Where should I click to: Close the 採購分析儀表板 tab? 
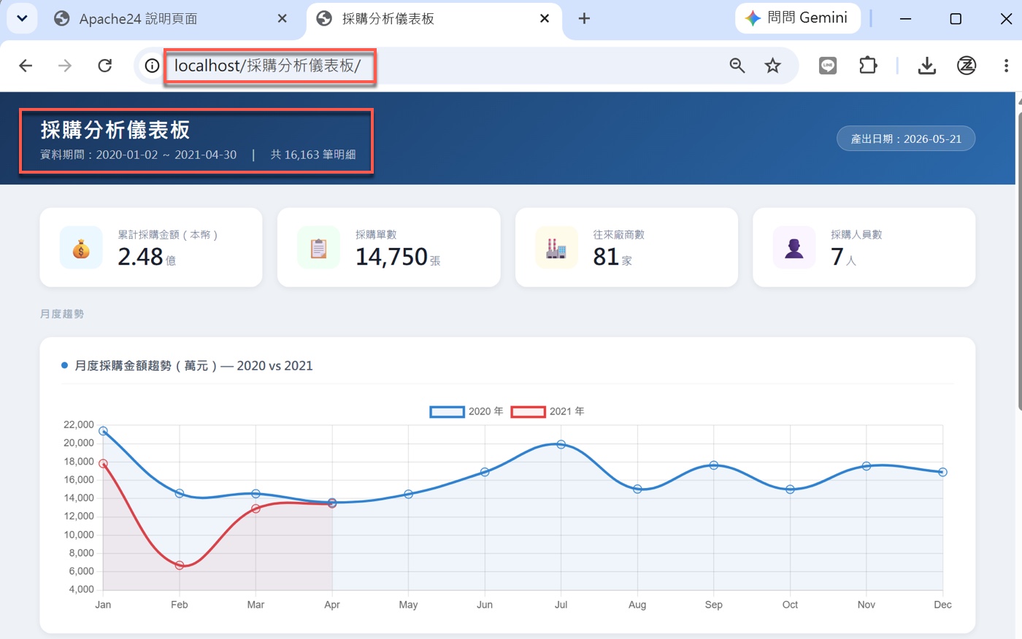pos(545,18)
